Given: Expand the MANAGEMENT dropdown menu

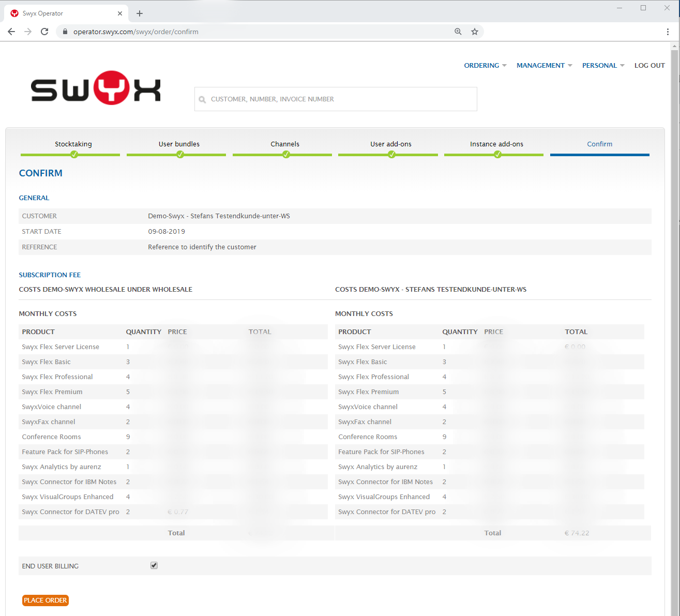Looking at the screenshot, I should [544, 66].
